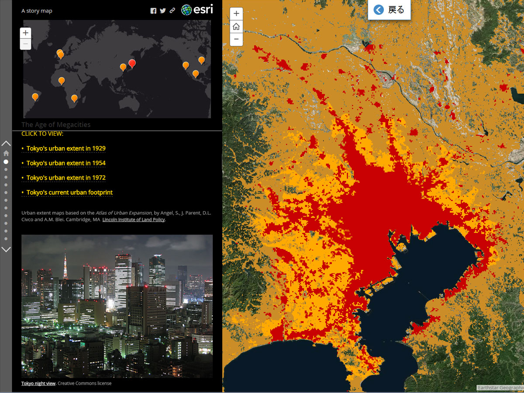524x393 pixels.
Task: Click the Twitter share icon
Action: (163, 11)
